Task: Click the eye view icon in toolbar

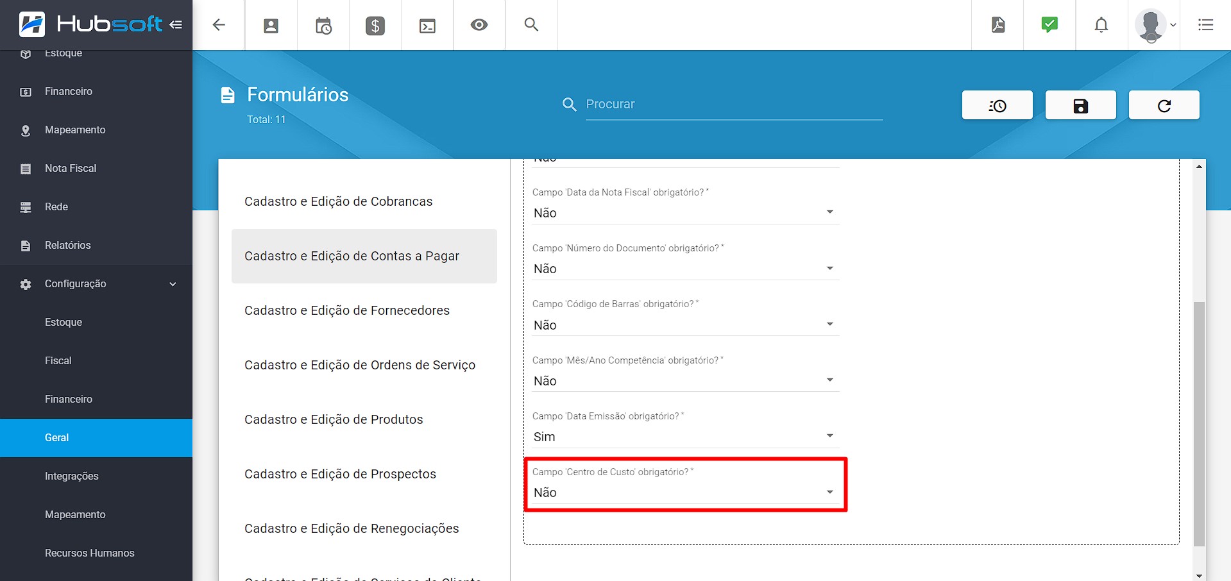Action: coord(479,25)
